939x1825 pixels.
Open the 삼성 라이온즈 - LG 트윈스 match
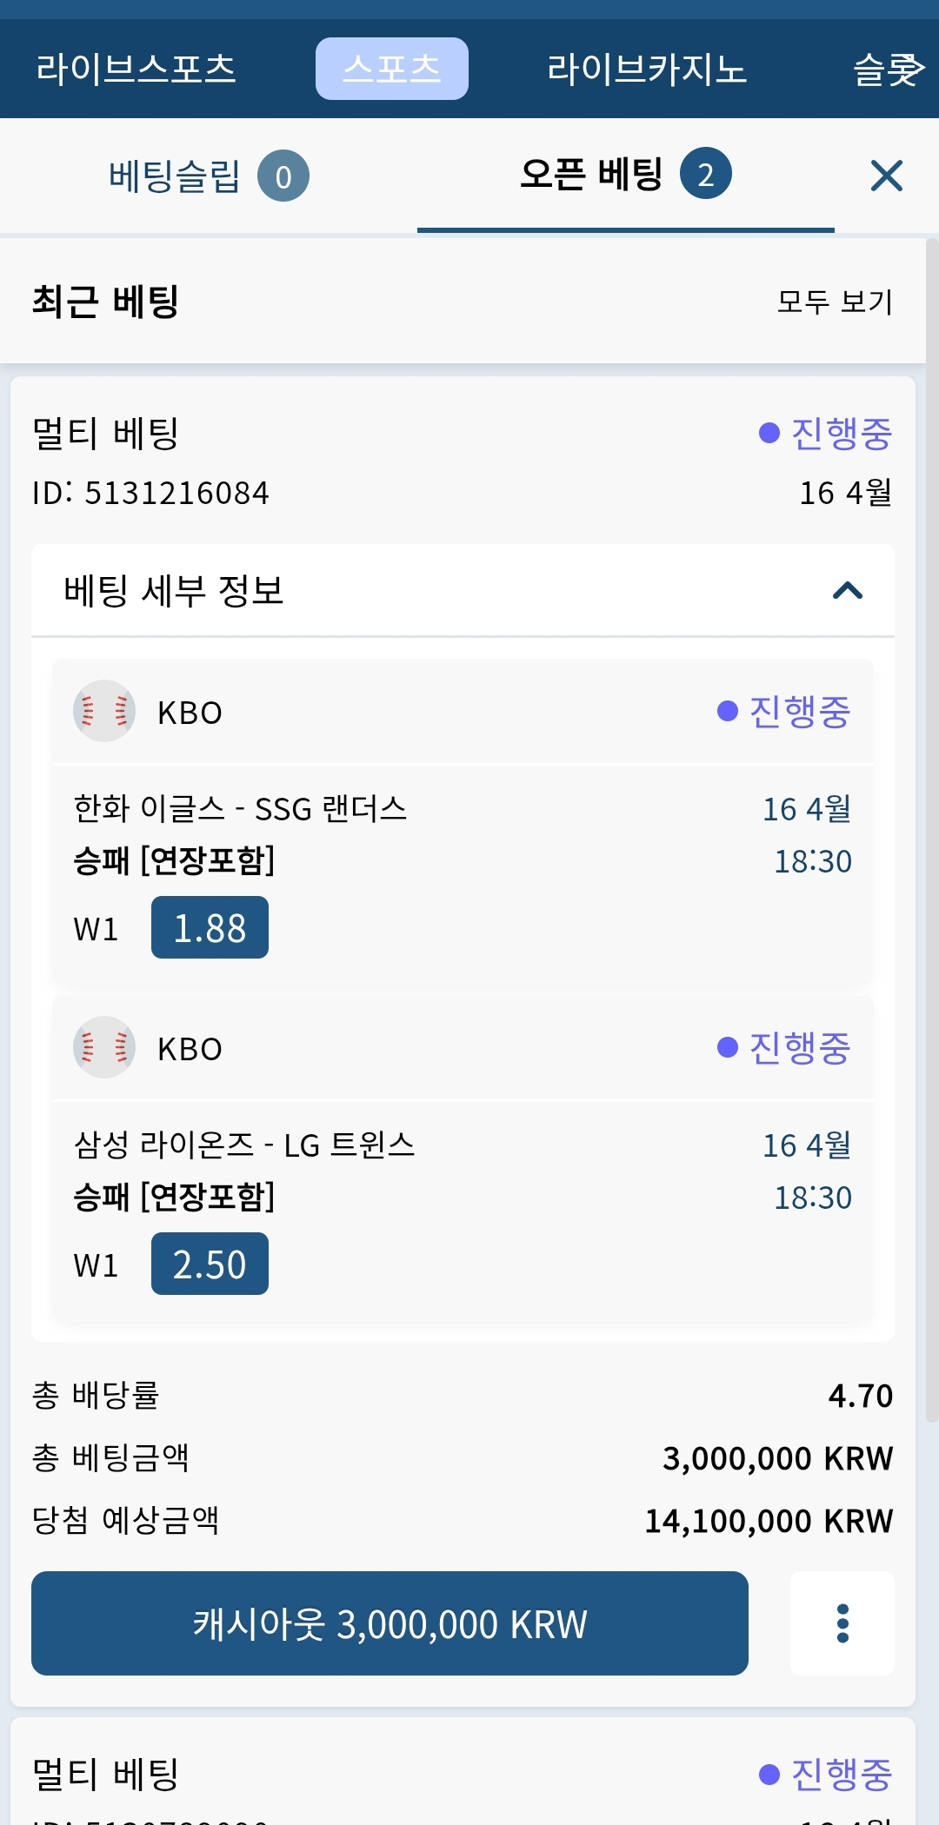tap(243, 1145)
